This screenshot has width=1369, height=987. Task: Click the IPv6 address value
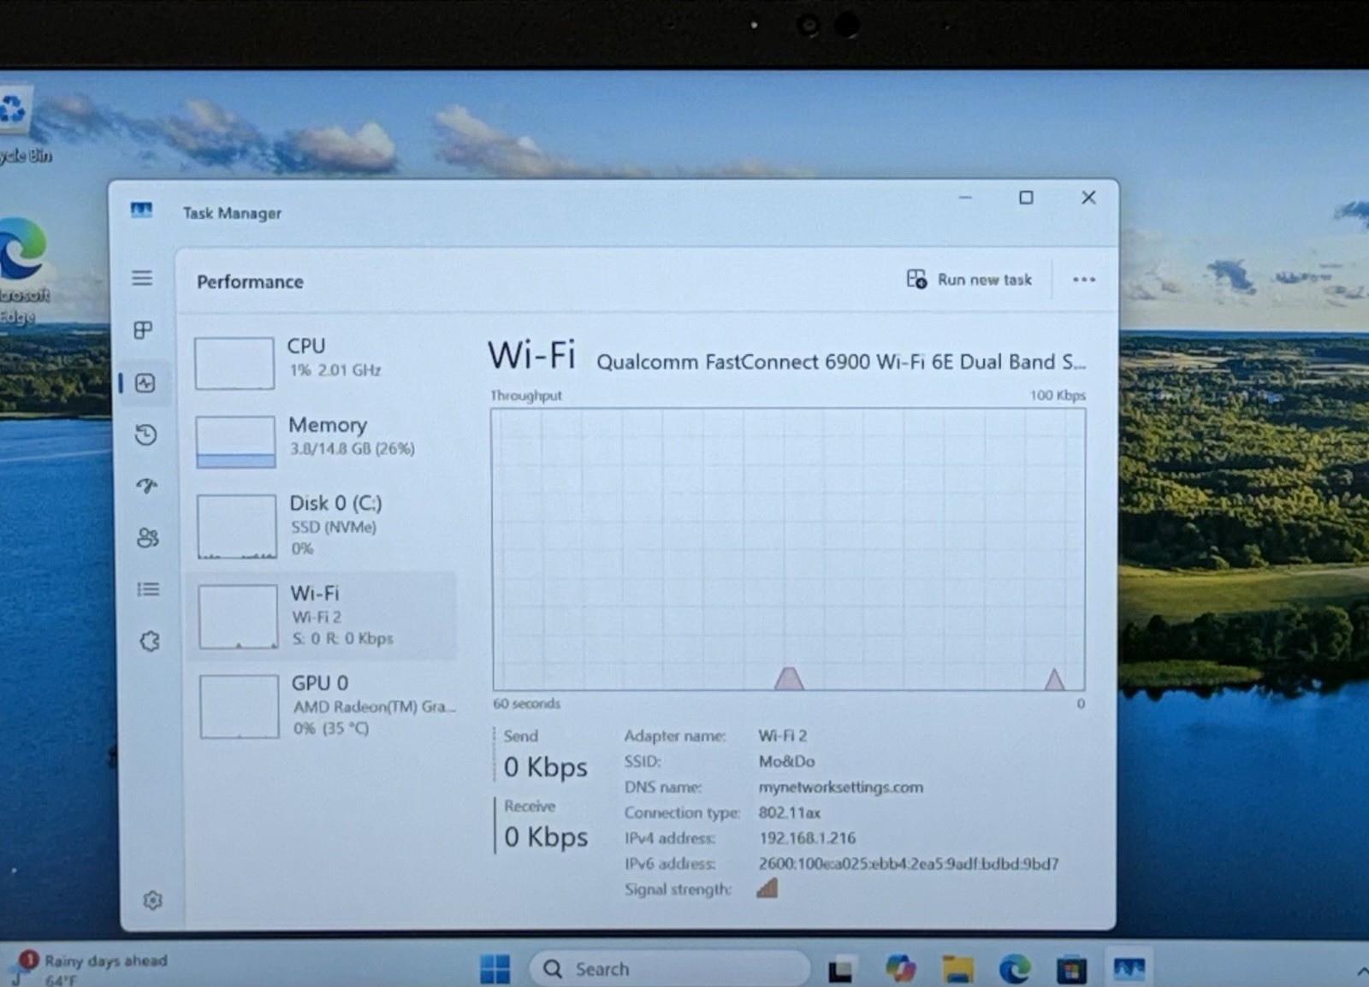(x=908, y=864)
